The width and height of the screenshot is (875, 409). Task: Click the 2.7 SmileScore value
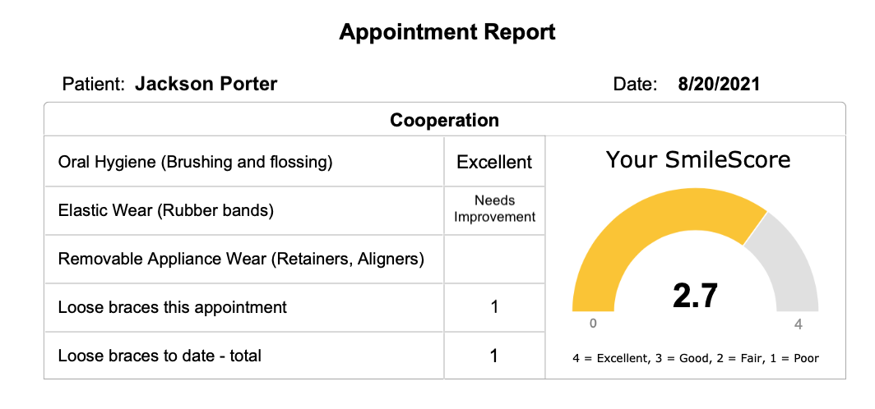(x=695, y=296)
